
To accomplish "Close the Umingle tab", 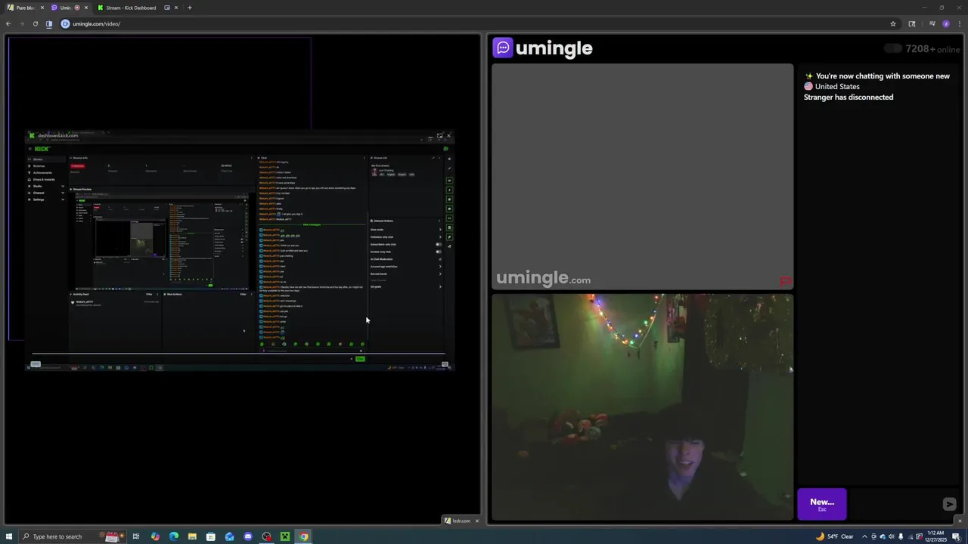I will click(x=86, y=8).
